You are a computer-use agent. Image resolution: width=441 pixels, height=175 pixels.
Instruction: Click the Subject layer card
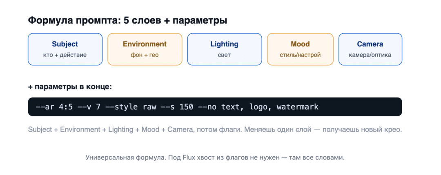(x=65, y=49)
